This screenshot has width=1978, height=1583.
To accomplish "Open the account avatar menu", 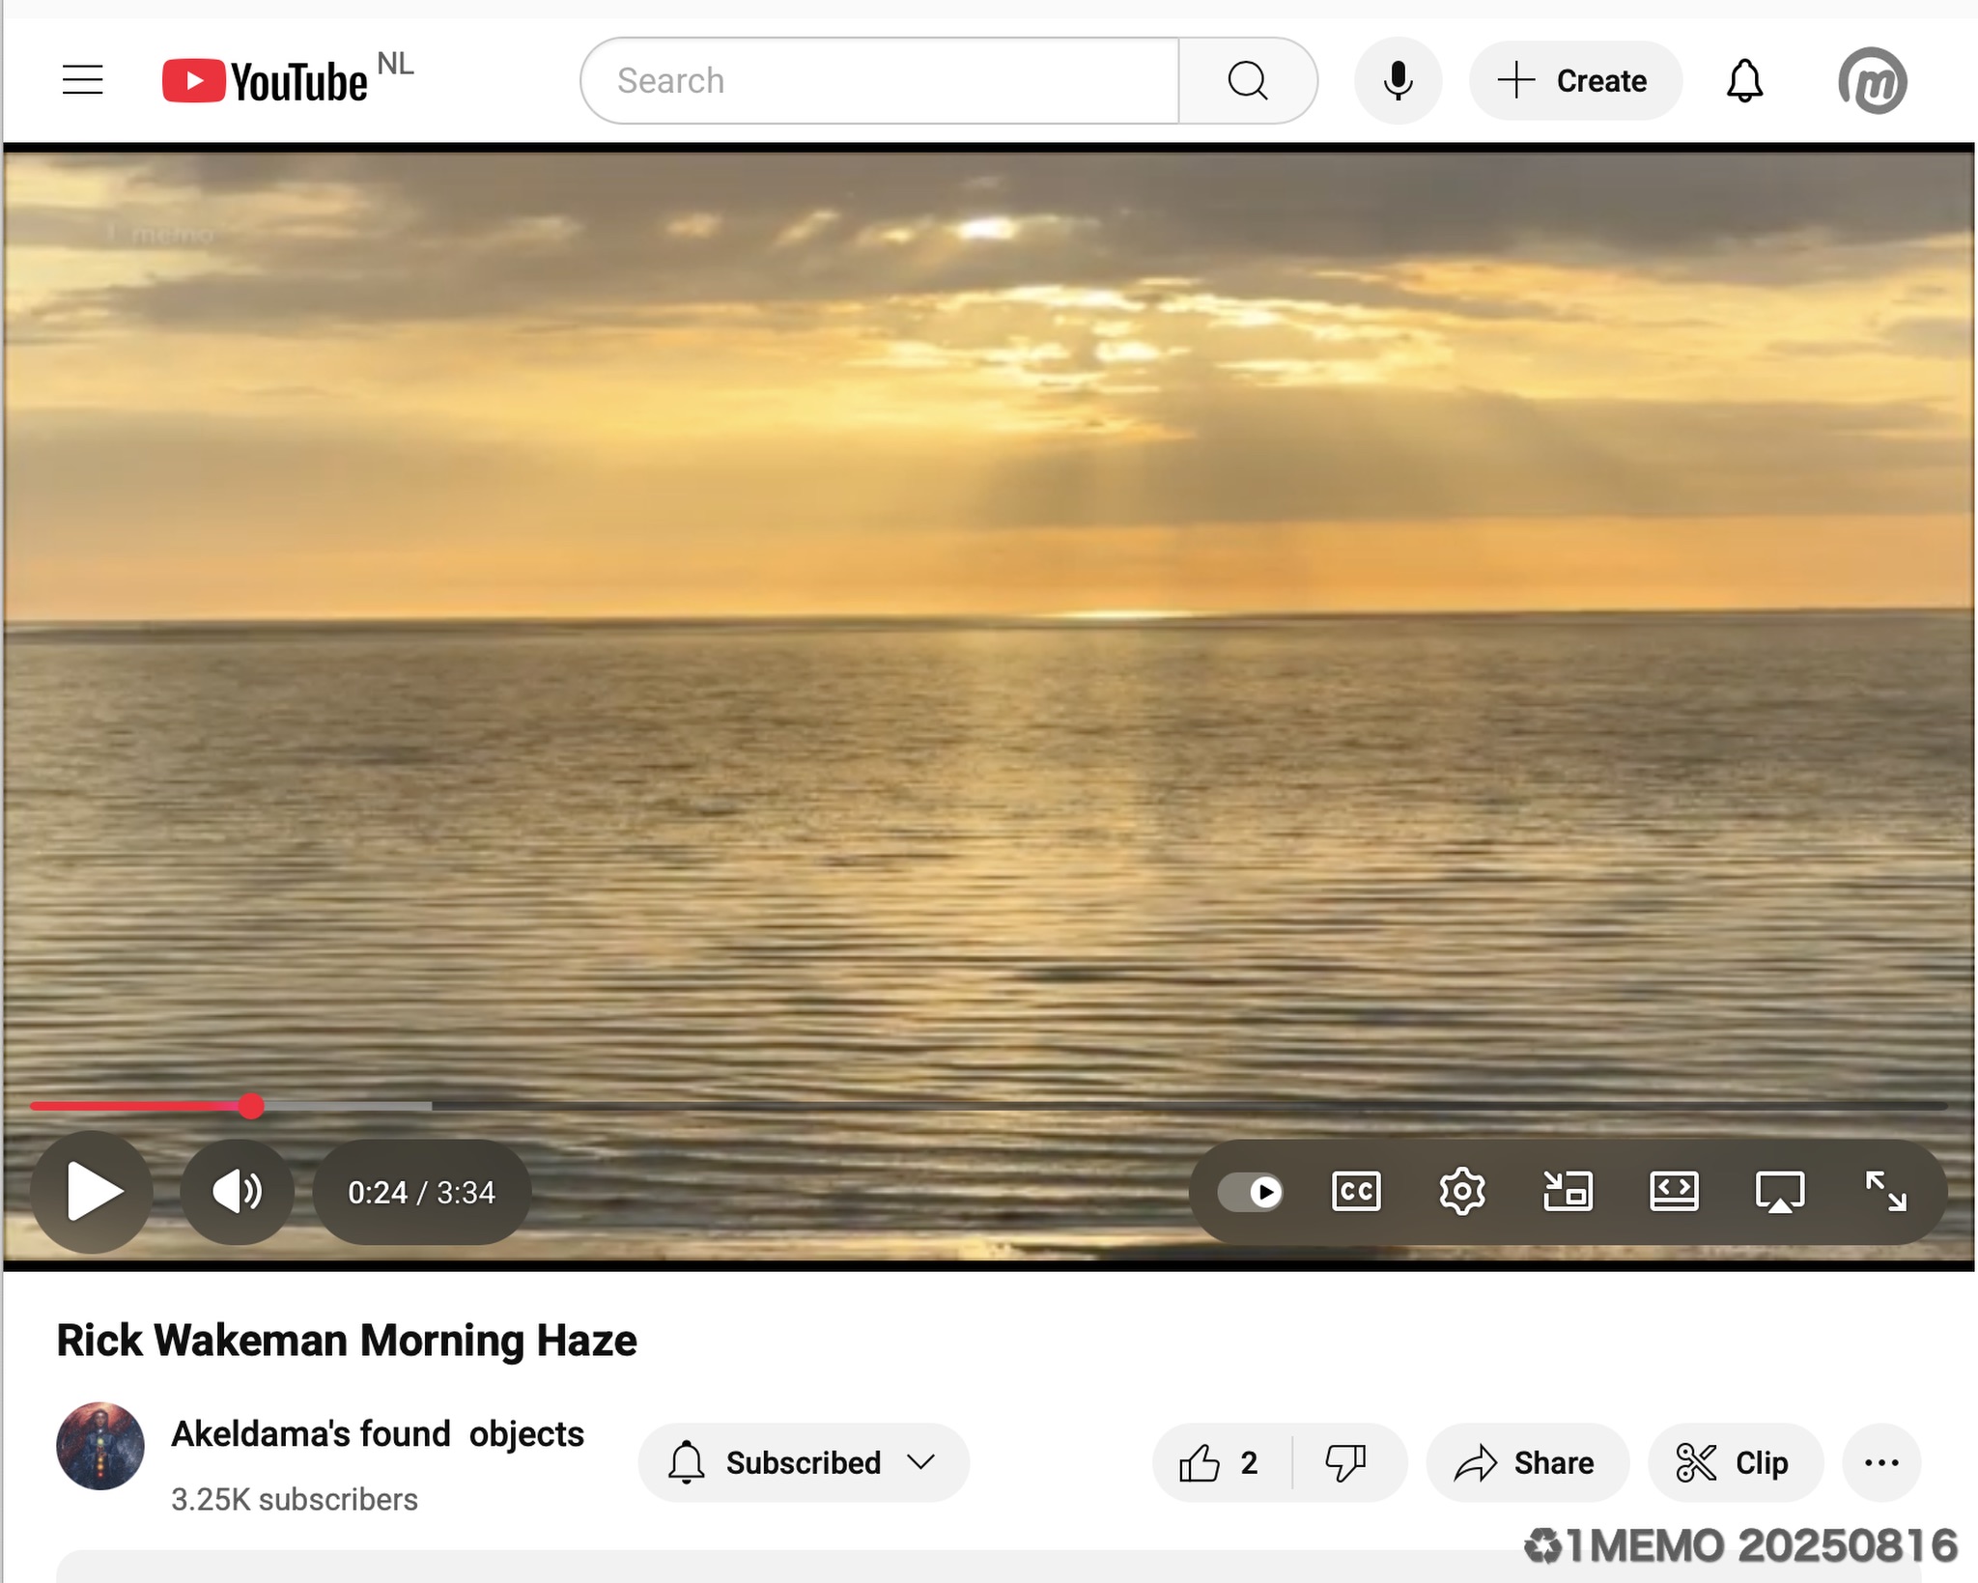I will point(1872,81).
